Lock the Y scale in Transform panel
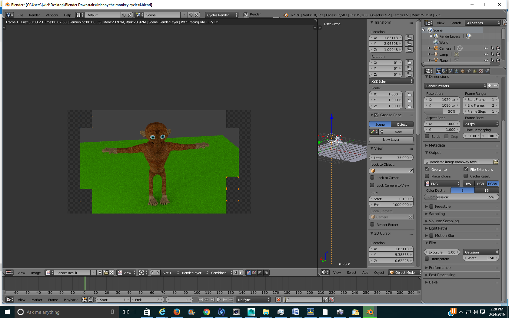Screen dimensions: 509x318 (x=409, y=100)
